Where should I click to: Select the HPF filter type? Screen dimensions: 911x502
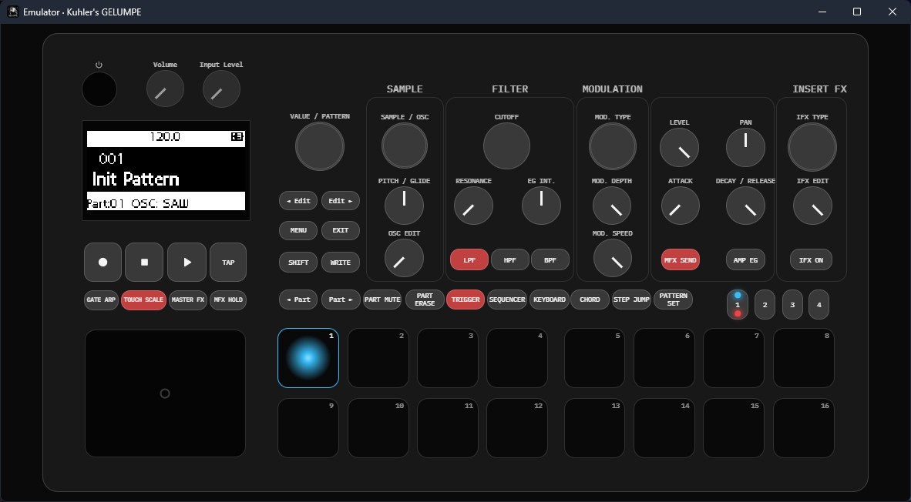coord(509,260)
